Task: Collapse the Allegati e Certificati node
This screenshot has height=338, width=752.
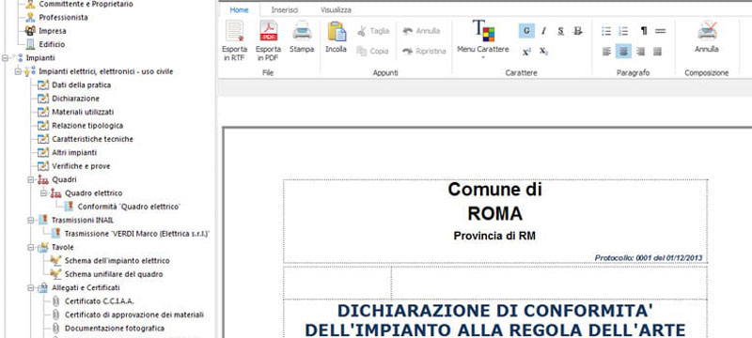Action: (x=31, y=287)
